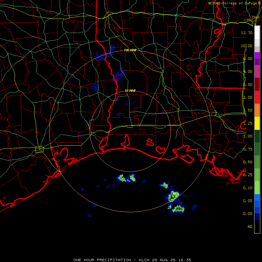Click the 1.25 legend value

pyautogui.click(x=248, y=123)
